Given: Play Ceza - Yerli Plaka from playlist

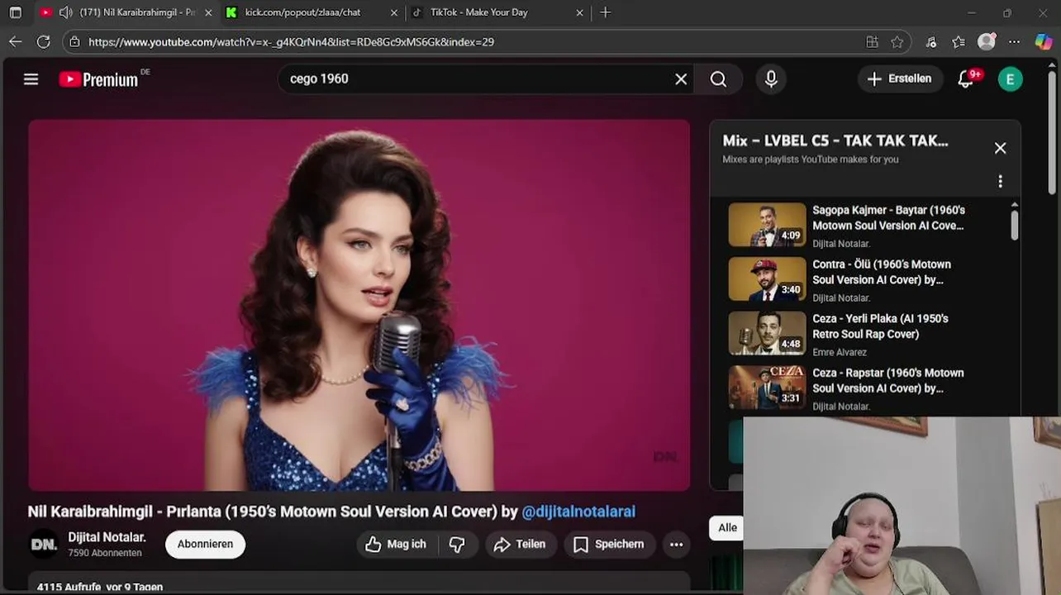Looking at the screenshot, I should (x=880, y=326).
